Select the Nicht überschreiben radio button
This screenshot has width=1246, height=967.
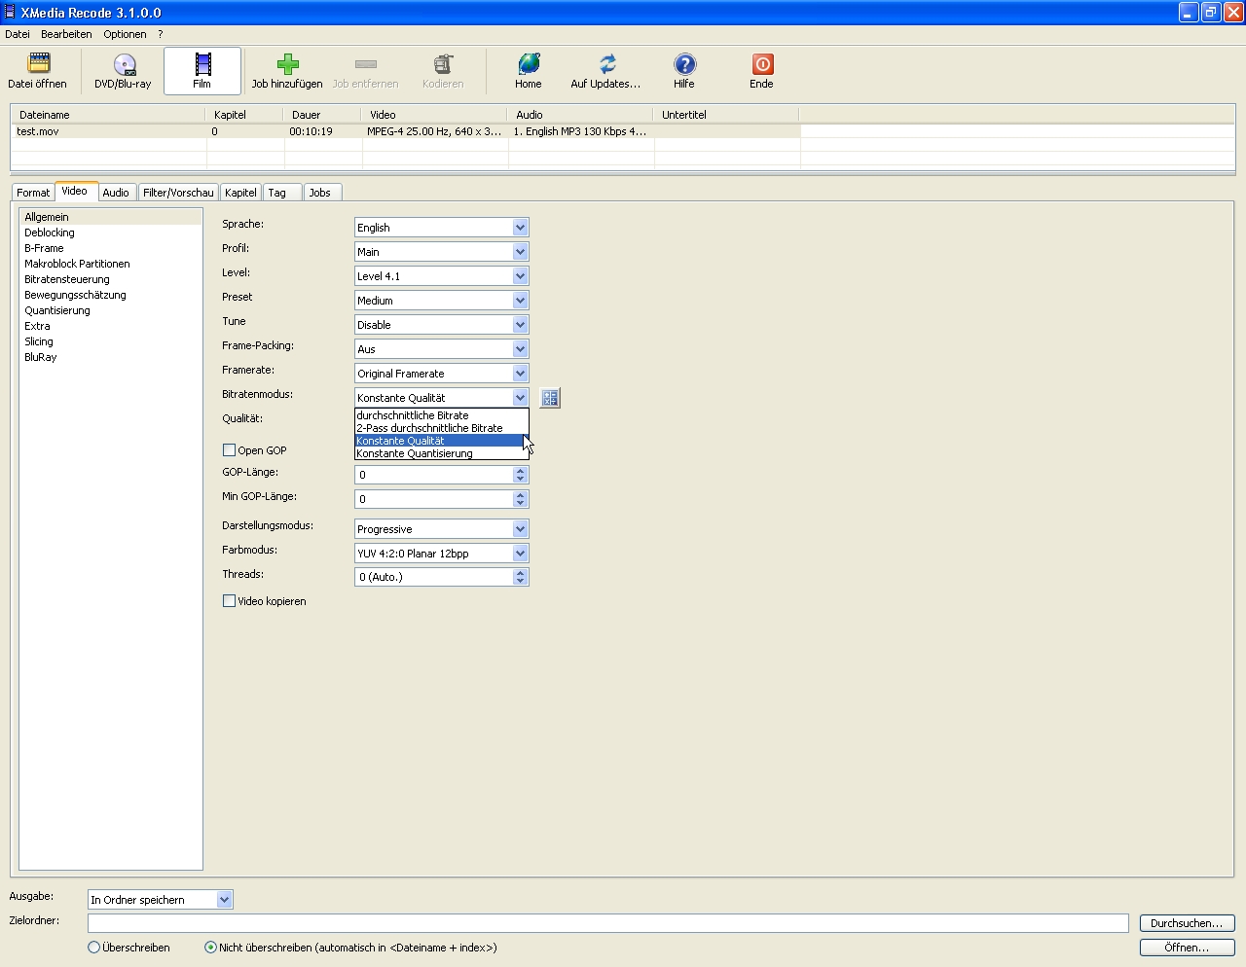click(210, 948)
